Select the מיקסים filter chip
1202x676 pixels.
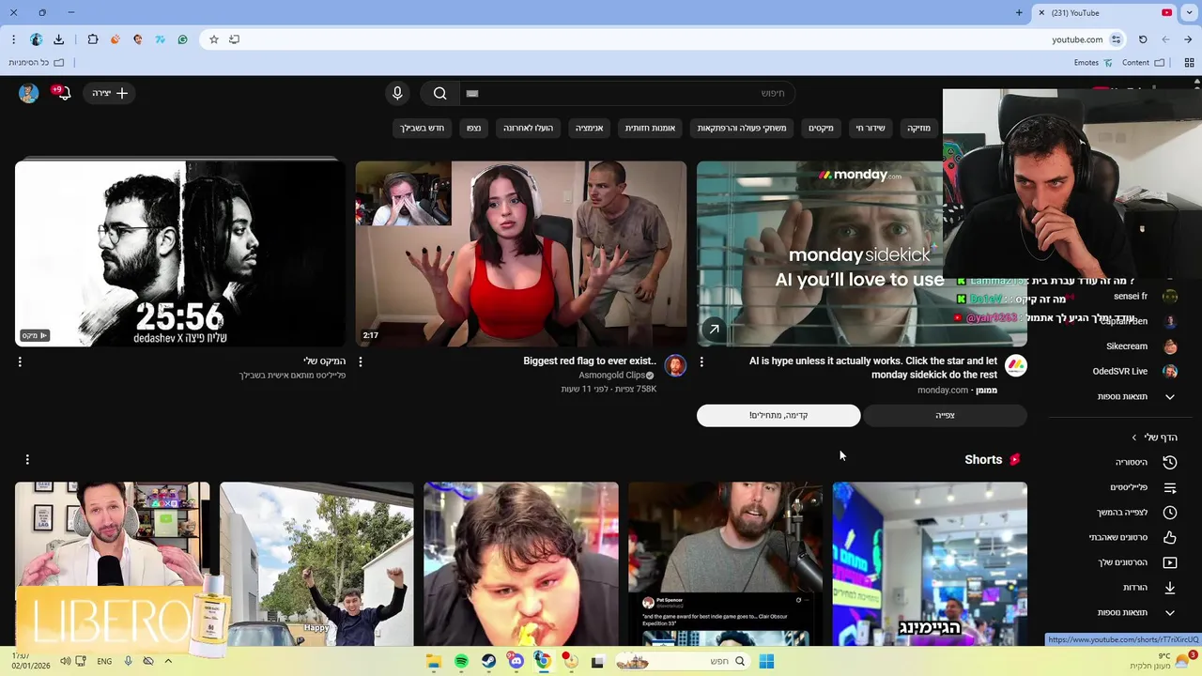(x=821, y=128)
